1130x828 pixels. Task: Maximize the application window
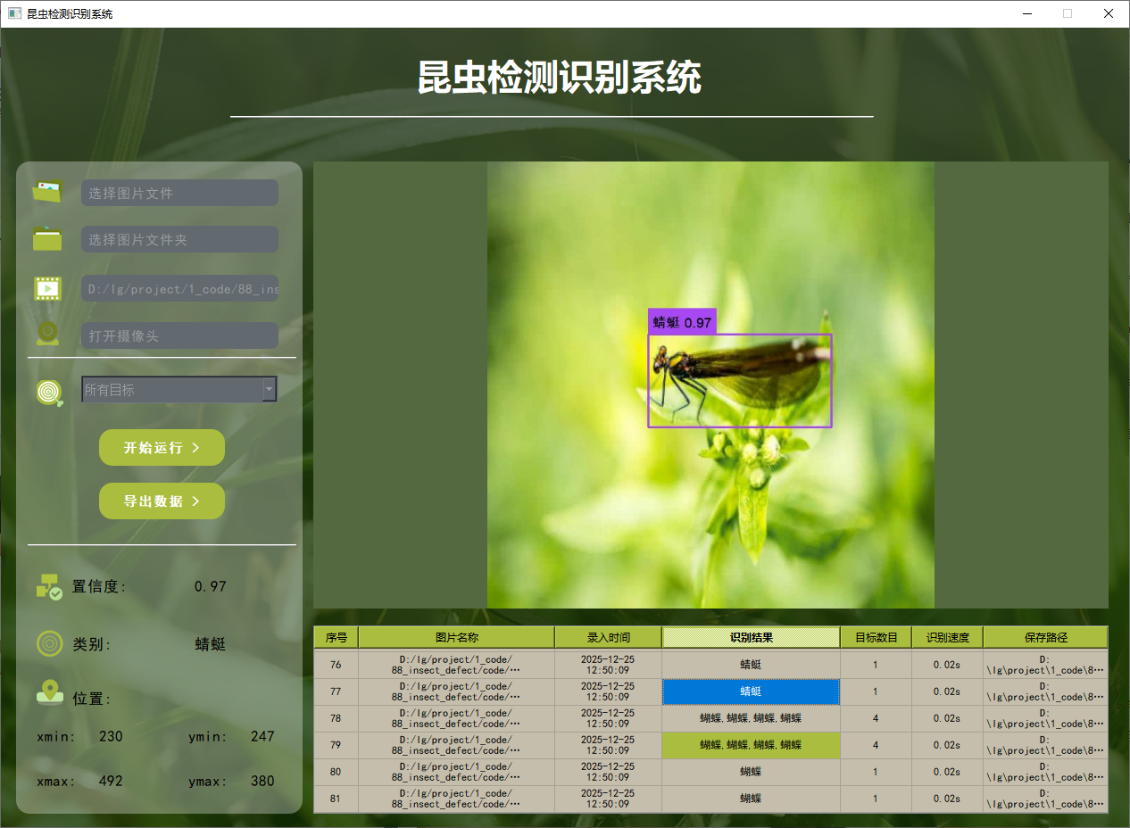(1068, 13)
